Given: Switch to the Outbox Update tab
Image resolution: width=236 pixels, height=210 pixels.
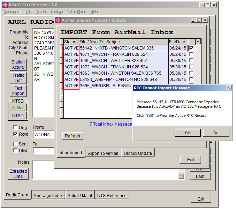Looking at the screenshot, I should (x=138, y=153).
